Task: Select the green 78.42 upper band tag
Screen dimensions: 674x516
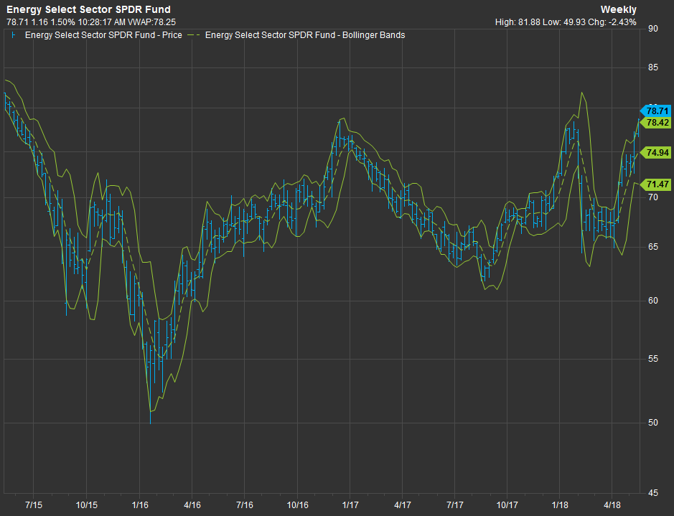Action: click(x=656, y=123)
